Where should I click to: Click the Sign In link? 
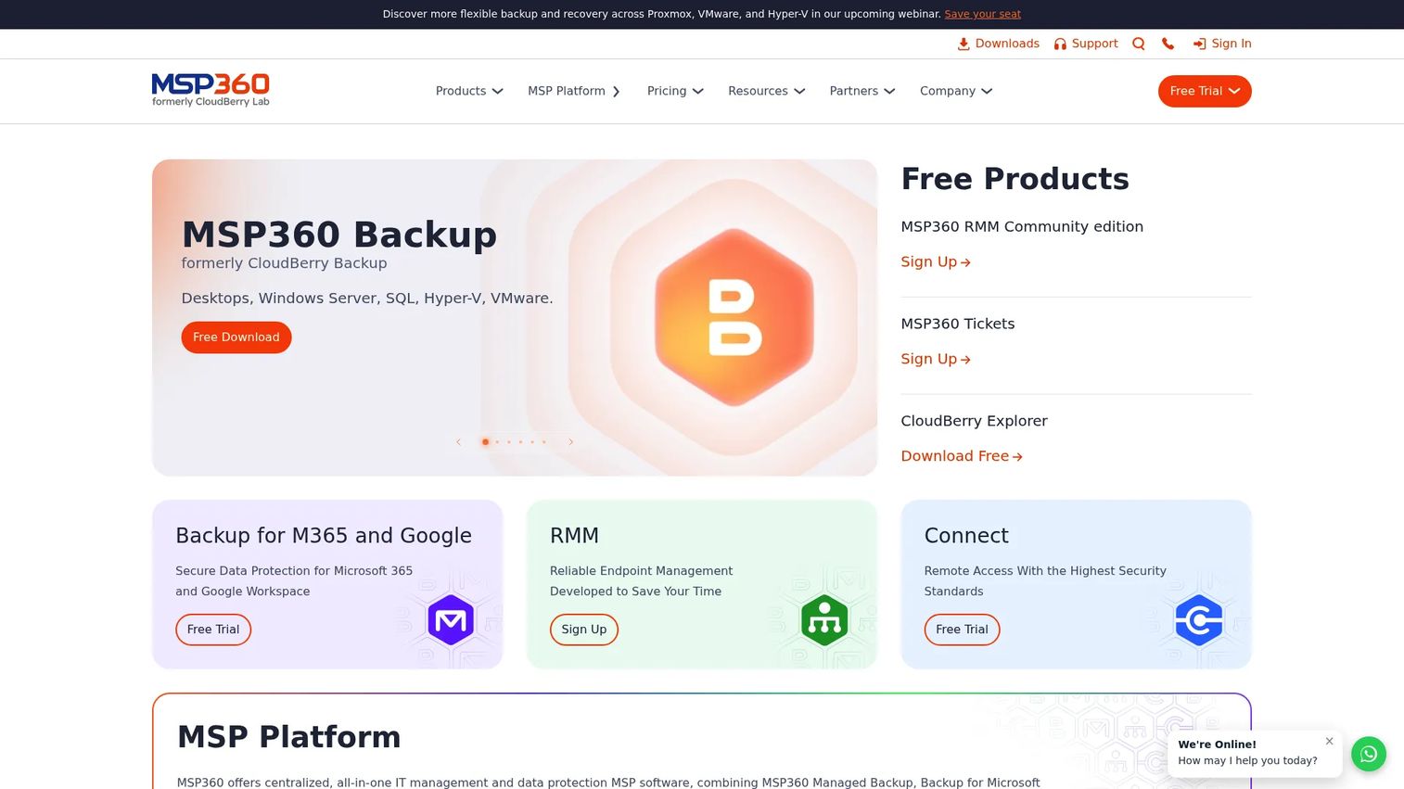click(1222, 44)
